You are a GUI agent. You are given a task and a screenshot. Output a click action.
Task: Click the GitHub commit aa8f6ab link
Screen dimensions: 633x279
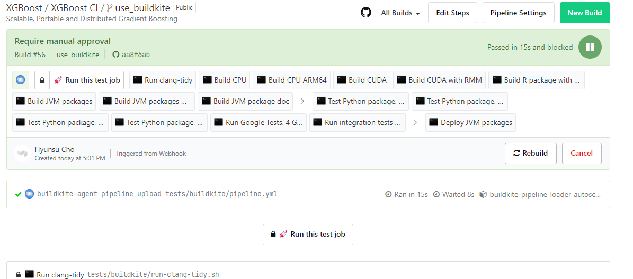pyautogui.click(x=131, y=55)
